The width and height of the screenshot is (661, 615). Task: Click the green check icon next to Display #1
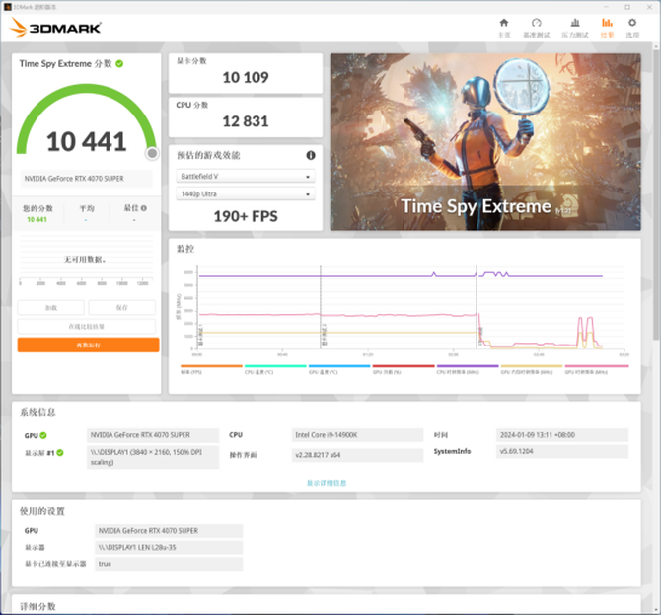[60, 452]
